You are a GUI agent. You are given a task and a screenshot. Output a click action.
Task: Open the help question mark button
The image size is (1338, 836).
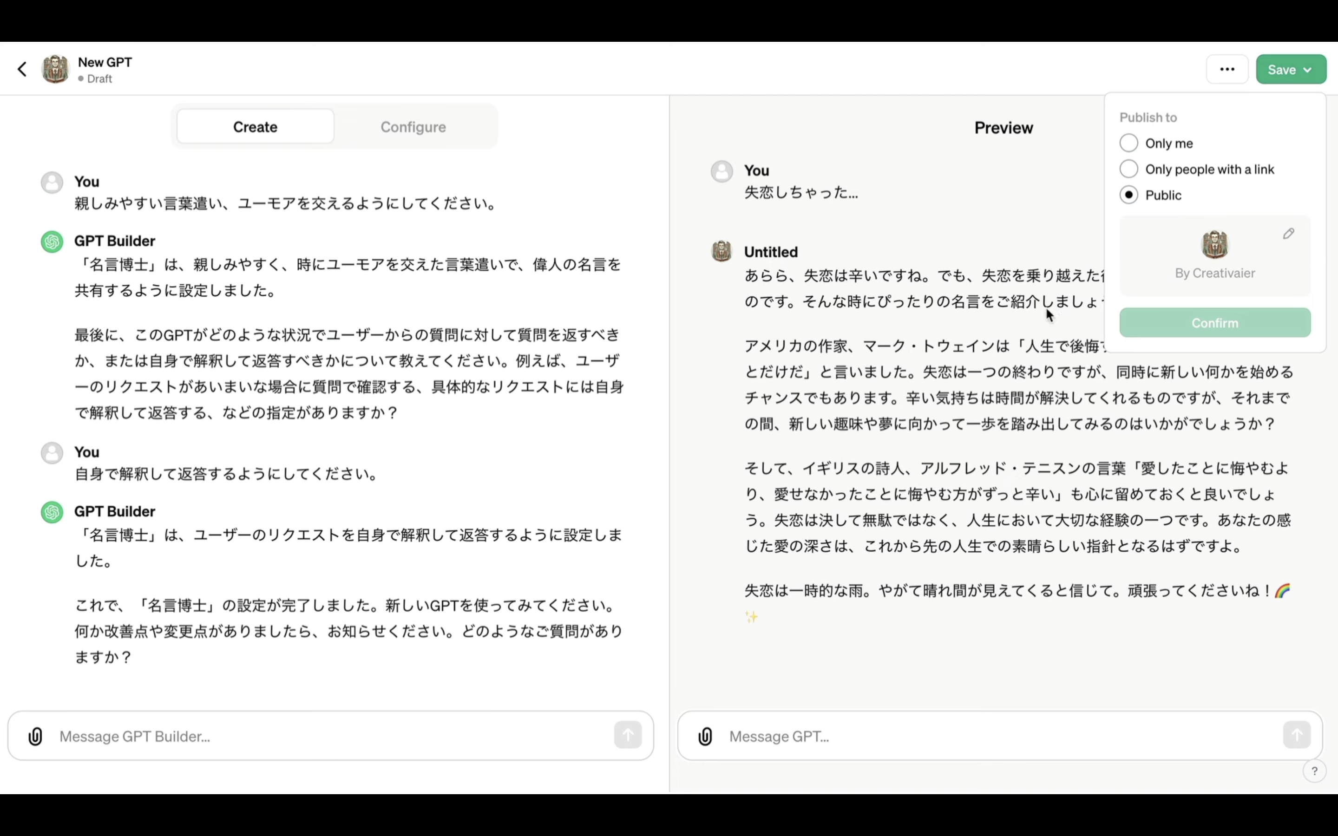click(x=1314, y=771)
